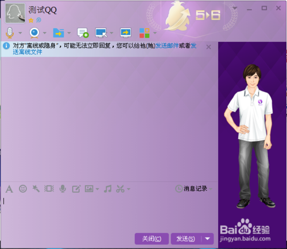Viewport: 287px width, 249px height.
Task: Dismiss the offline notice bar
Action: [x=208, y=47]
